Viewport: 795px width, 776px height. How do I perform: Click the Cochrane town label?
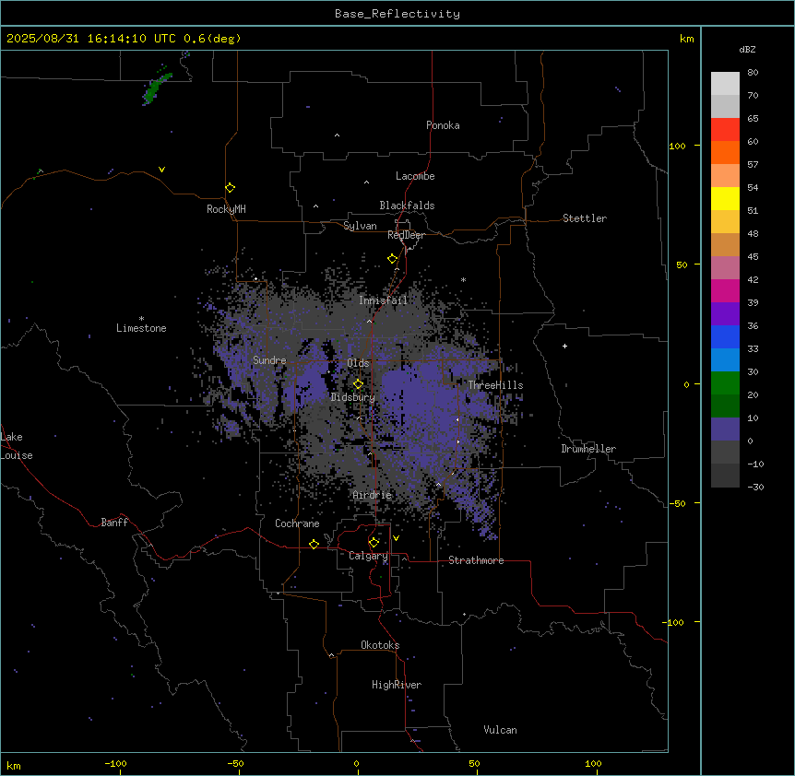coord(297,523)
